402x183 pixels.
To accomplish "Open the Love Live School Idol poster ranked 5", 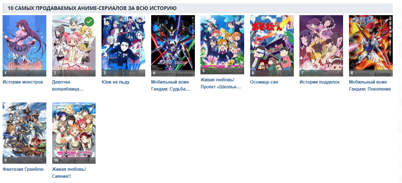I will [222, 45].
